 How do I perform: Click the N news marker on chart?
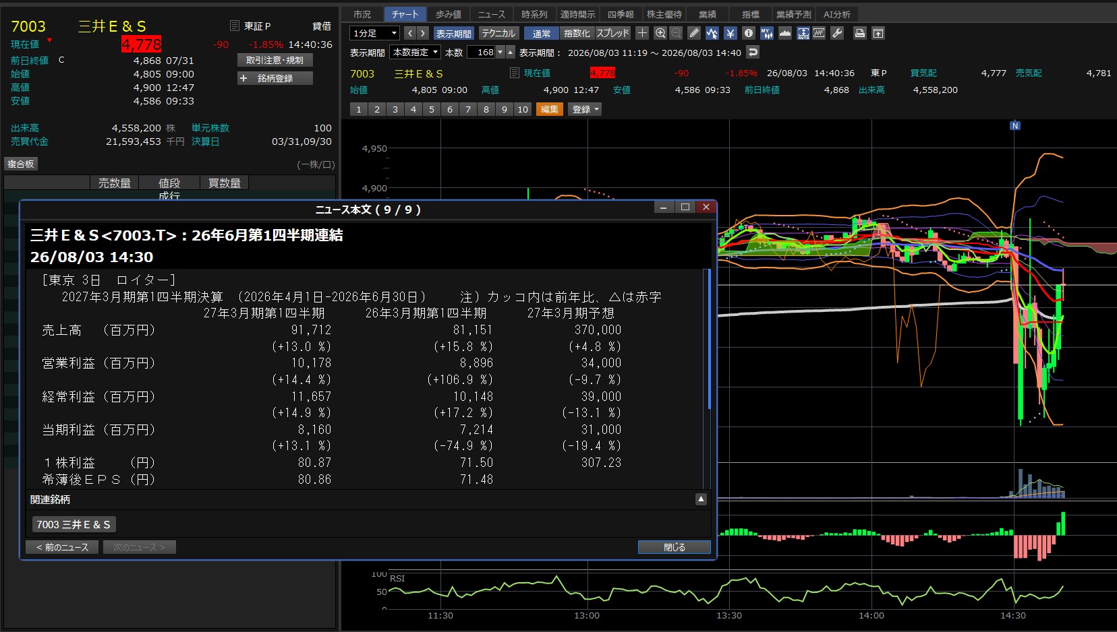pyautogui.click(x=1015, y=126)
